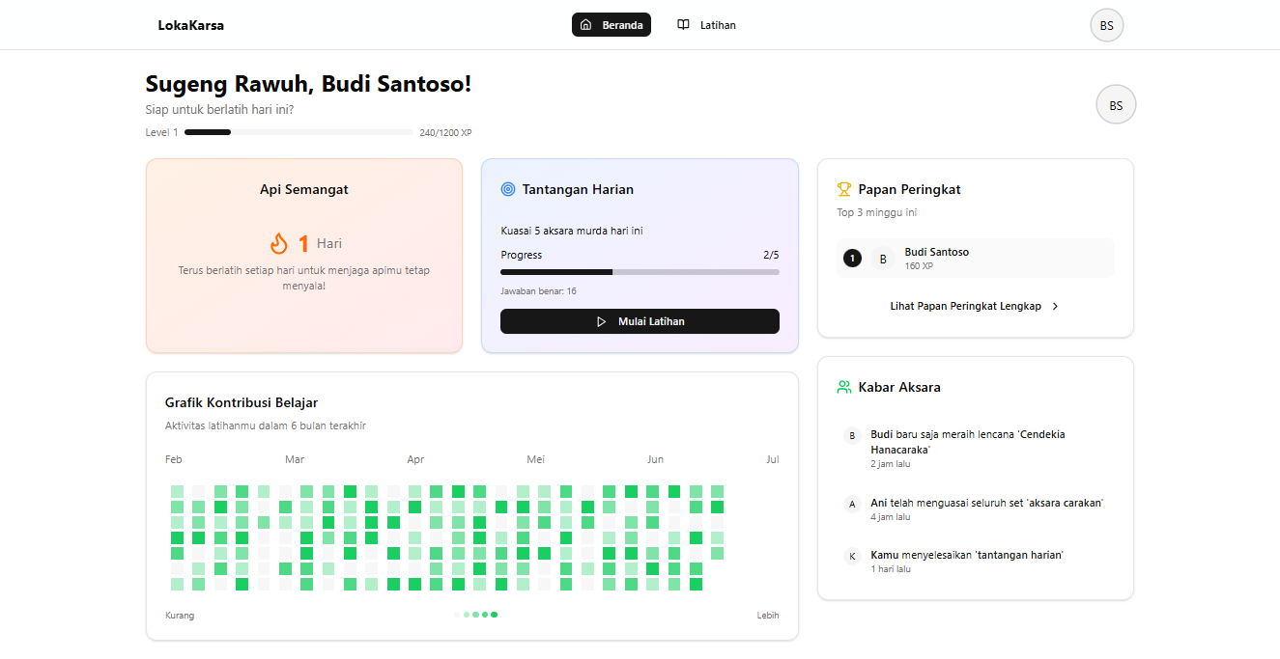Click 'Jawaban benar: 16' text
1280x659 pixels.
point(538,290)
